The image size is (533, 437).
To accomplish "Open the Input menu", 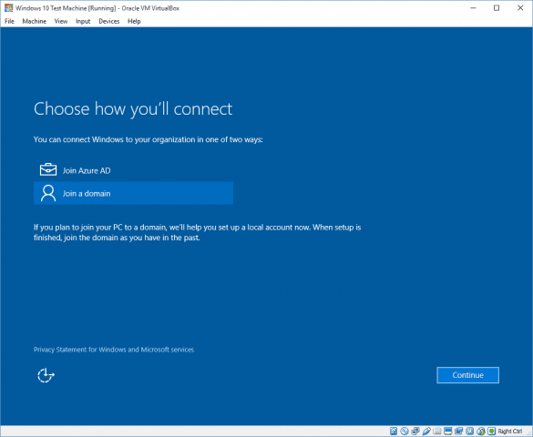I will (83, 21).
